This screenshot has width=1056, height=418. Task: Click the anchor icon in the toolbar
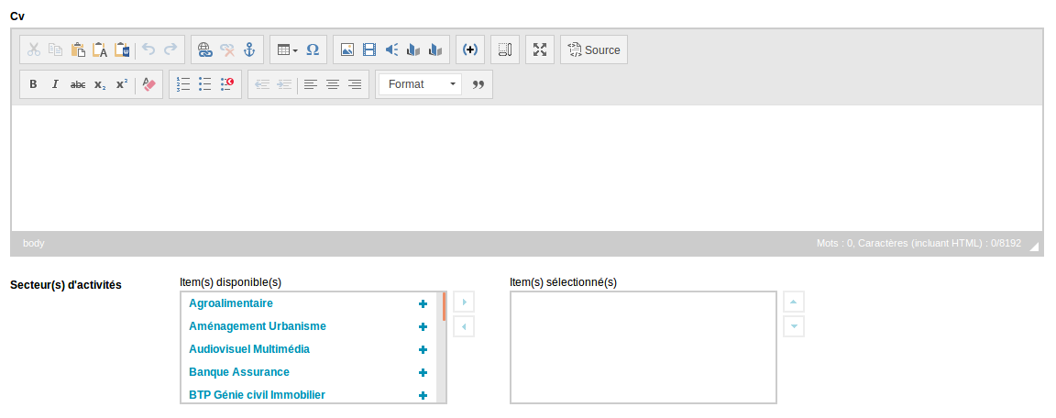click(x=250, y=49)
